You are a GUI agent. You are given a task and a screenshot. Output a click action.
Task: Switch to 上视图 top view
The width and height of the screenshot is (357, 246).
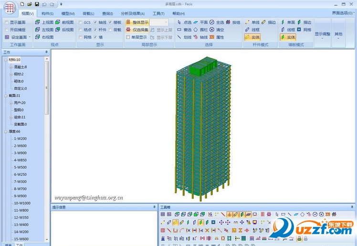44,22
